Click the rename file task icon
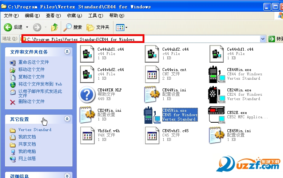Image resolution: width=283 pixels, height=178 pixels. pos(13,63)
